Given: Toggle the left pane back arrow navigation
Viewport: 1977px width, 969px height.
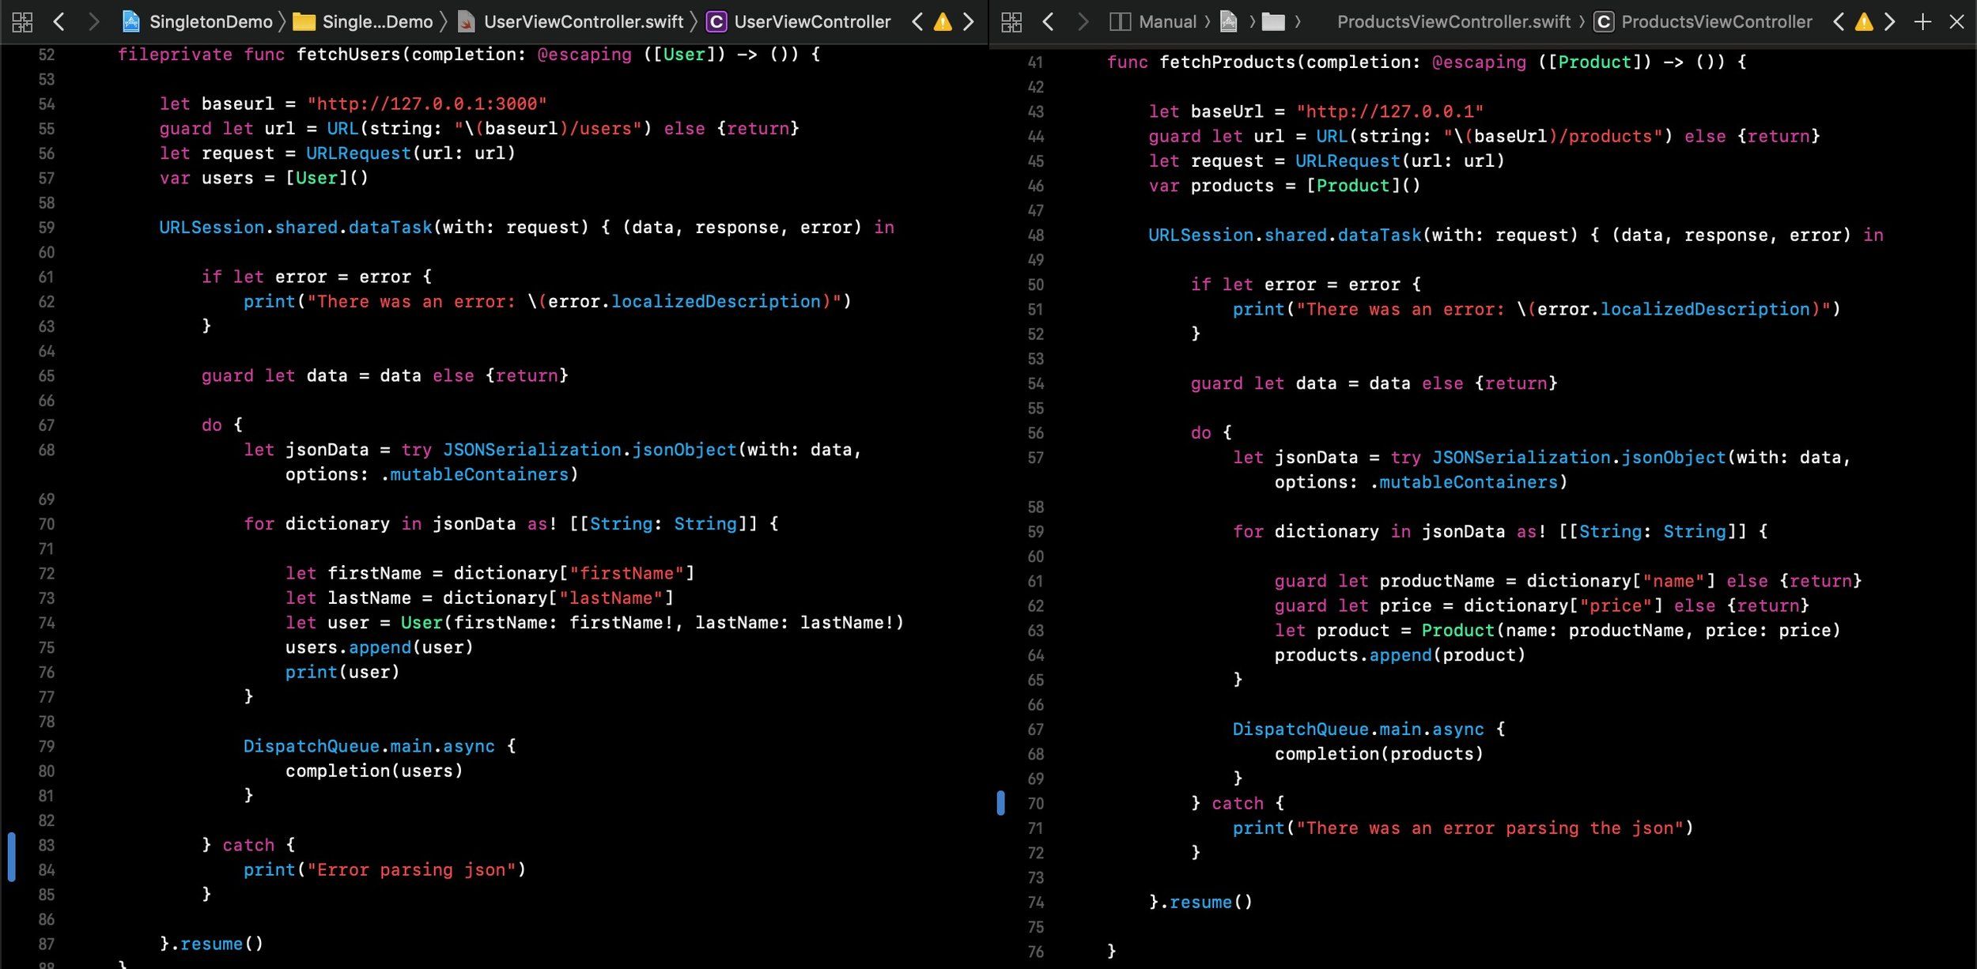Looking at the screenshot, I should 59,21.
